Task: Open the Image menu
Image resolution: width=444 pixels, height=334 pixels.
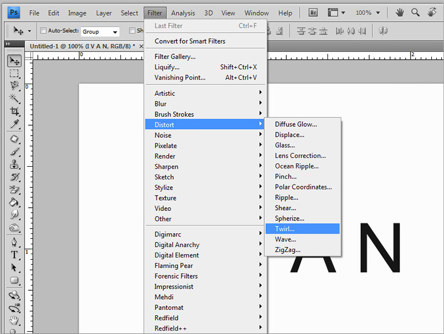Action: [77, 13]
